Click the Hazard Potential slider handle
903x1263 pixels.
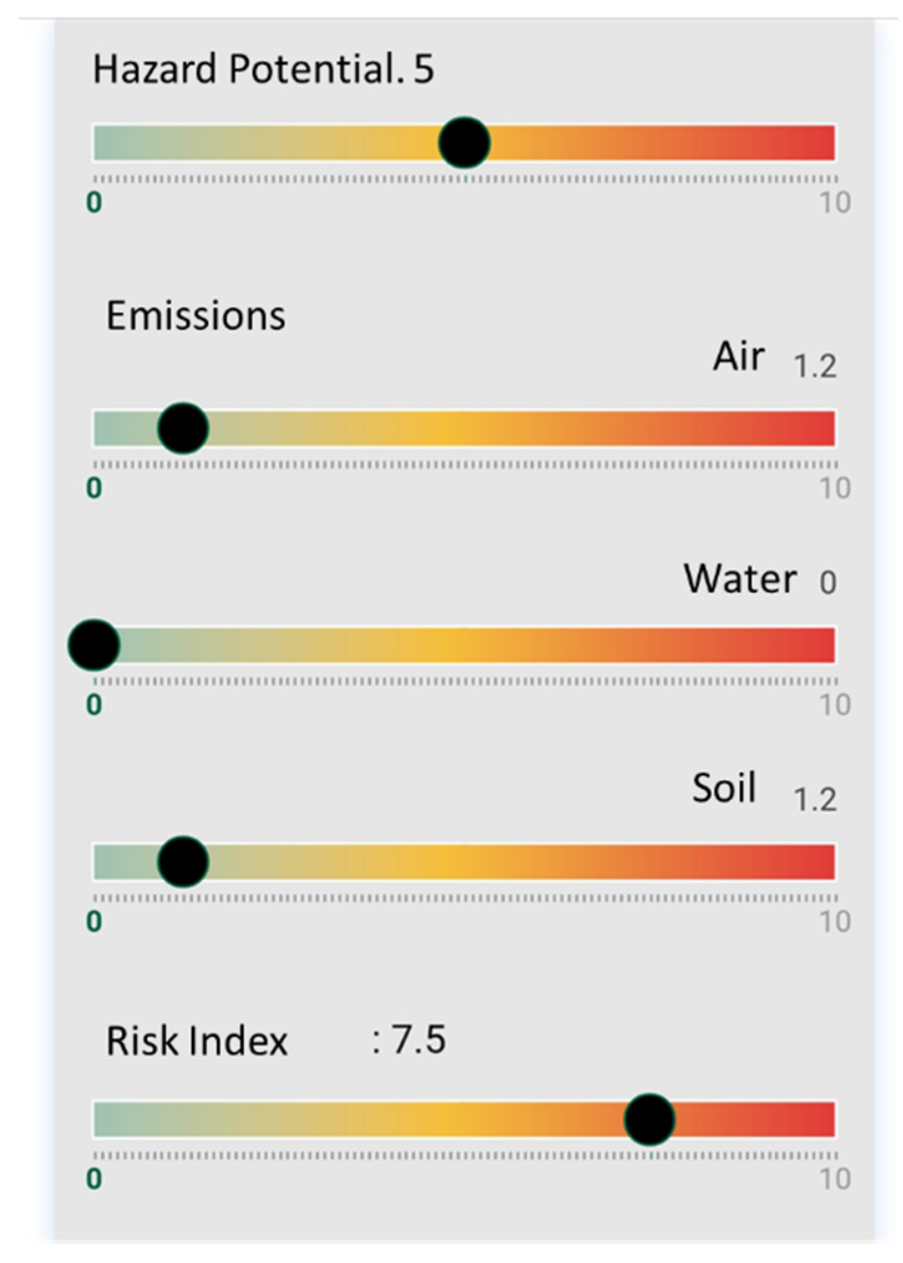pos(464,143)
